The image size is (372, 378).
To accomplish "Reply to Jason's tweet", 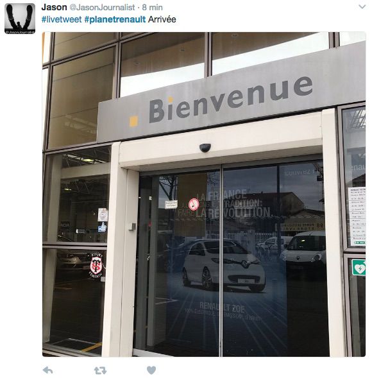I will [47, 370].
